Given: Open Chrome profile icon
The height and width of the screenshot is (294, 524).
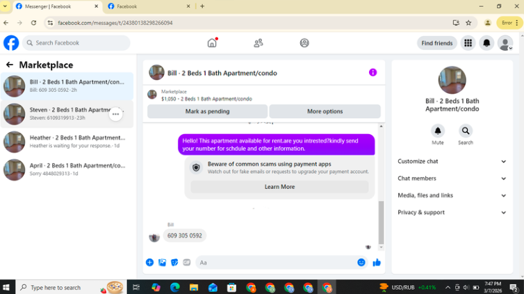Looking at the screenshot, I should click(x=488, y=23).
